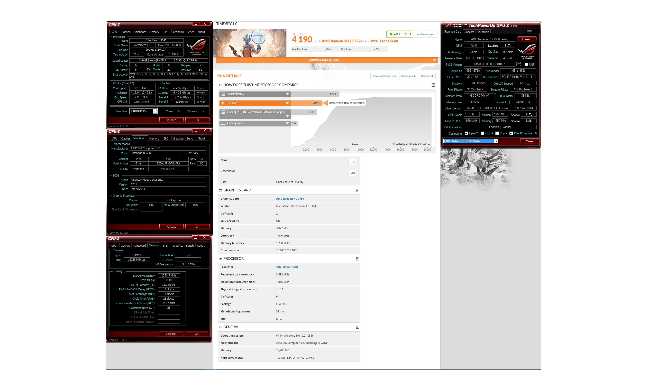
Task: Click the ROG logo in CPU-Z CPU window
Action: [x=197, y=47]
